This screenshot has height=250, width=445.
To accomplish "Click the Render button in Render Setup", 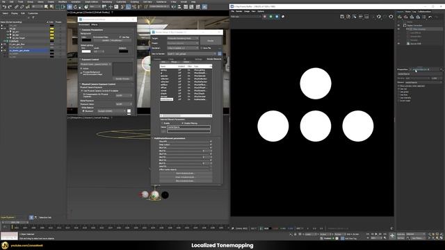I will pyautogui.click(x=211, y=41).
